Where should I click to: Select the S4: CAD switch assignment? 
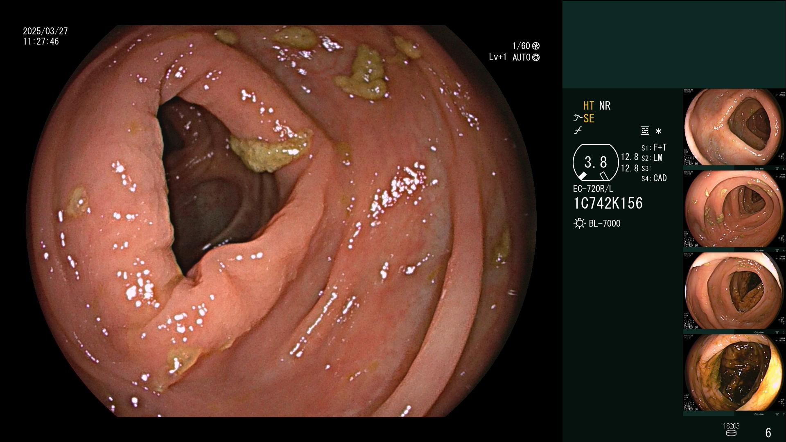(654, 178)
